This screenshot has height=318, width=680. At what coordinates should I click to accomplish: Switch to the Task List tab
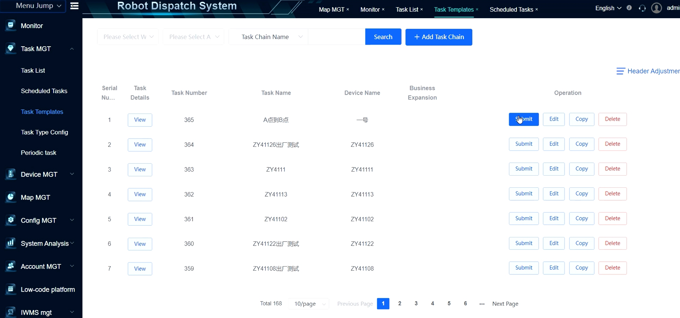pyautogui.click(x=407, y=10)
